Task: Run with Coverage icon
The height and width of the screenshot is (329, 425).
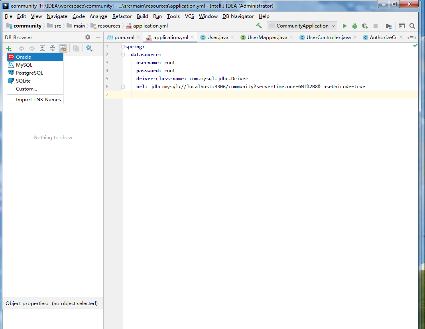Action: click(x=365, y=26)
